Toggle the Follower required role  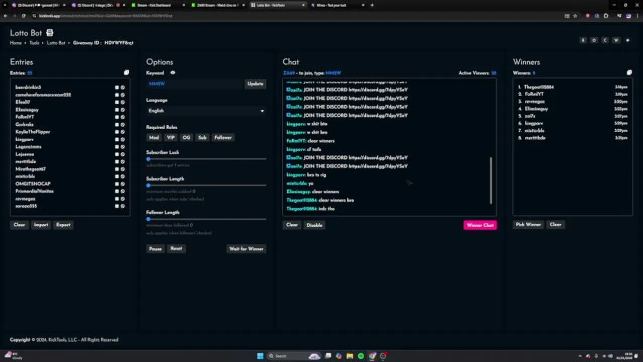coord(223,137)
